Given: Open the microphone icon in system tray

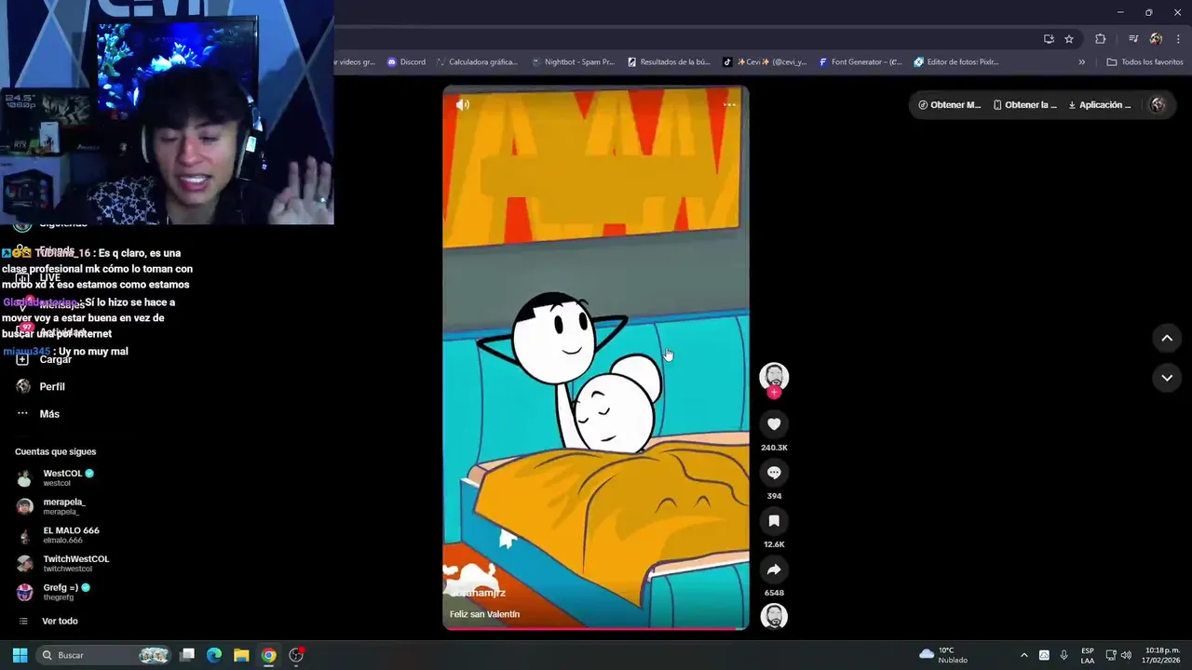Looking at the screenshot, I should [x=1063, y=655].
